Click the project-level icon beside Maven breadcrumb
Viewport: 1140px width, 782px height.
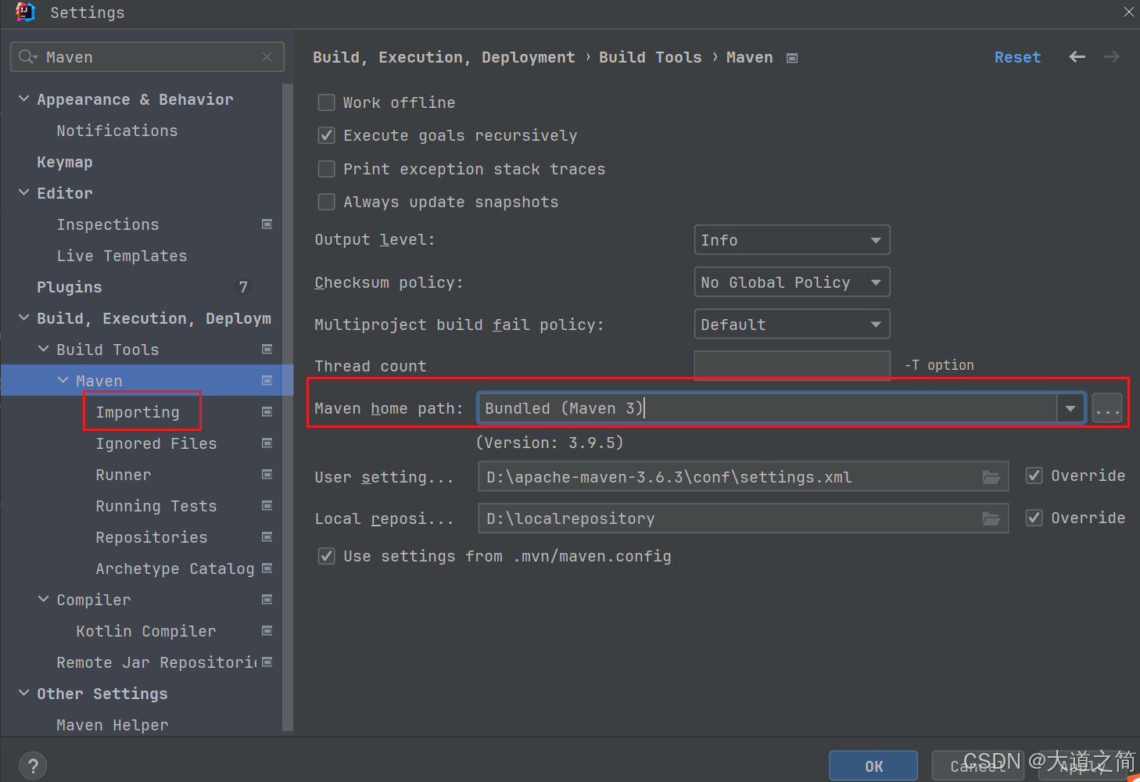(x=792, y=58)
